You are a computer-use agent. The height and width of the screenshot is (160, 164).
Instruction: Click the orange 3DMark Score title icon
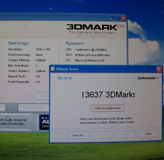(52, 69)
